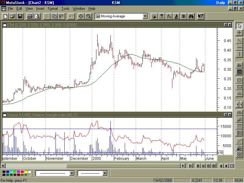Zoom in with the plus magnifier button
The image size is (244, 183).
214,166
